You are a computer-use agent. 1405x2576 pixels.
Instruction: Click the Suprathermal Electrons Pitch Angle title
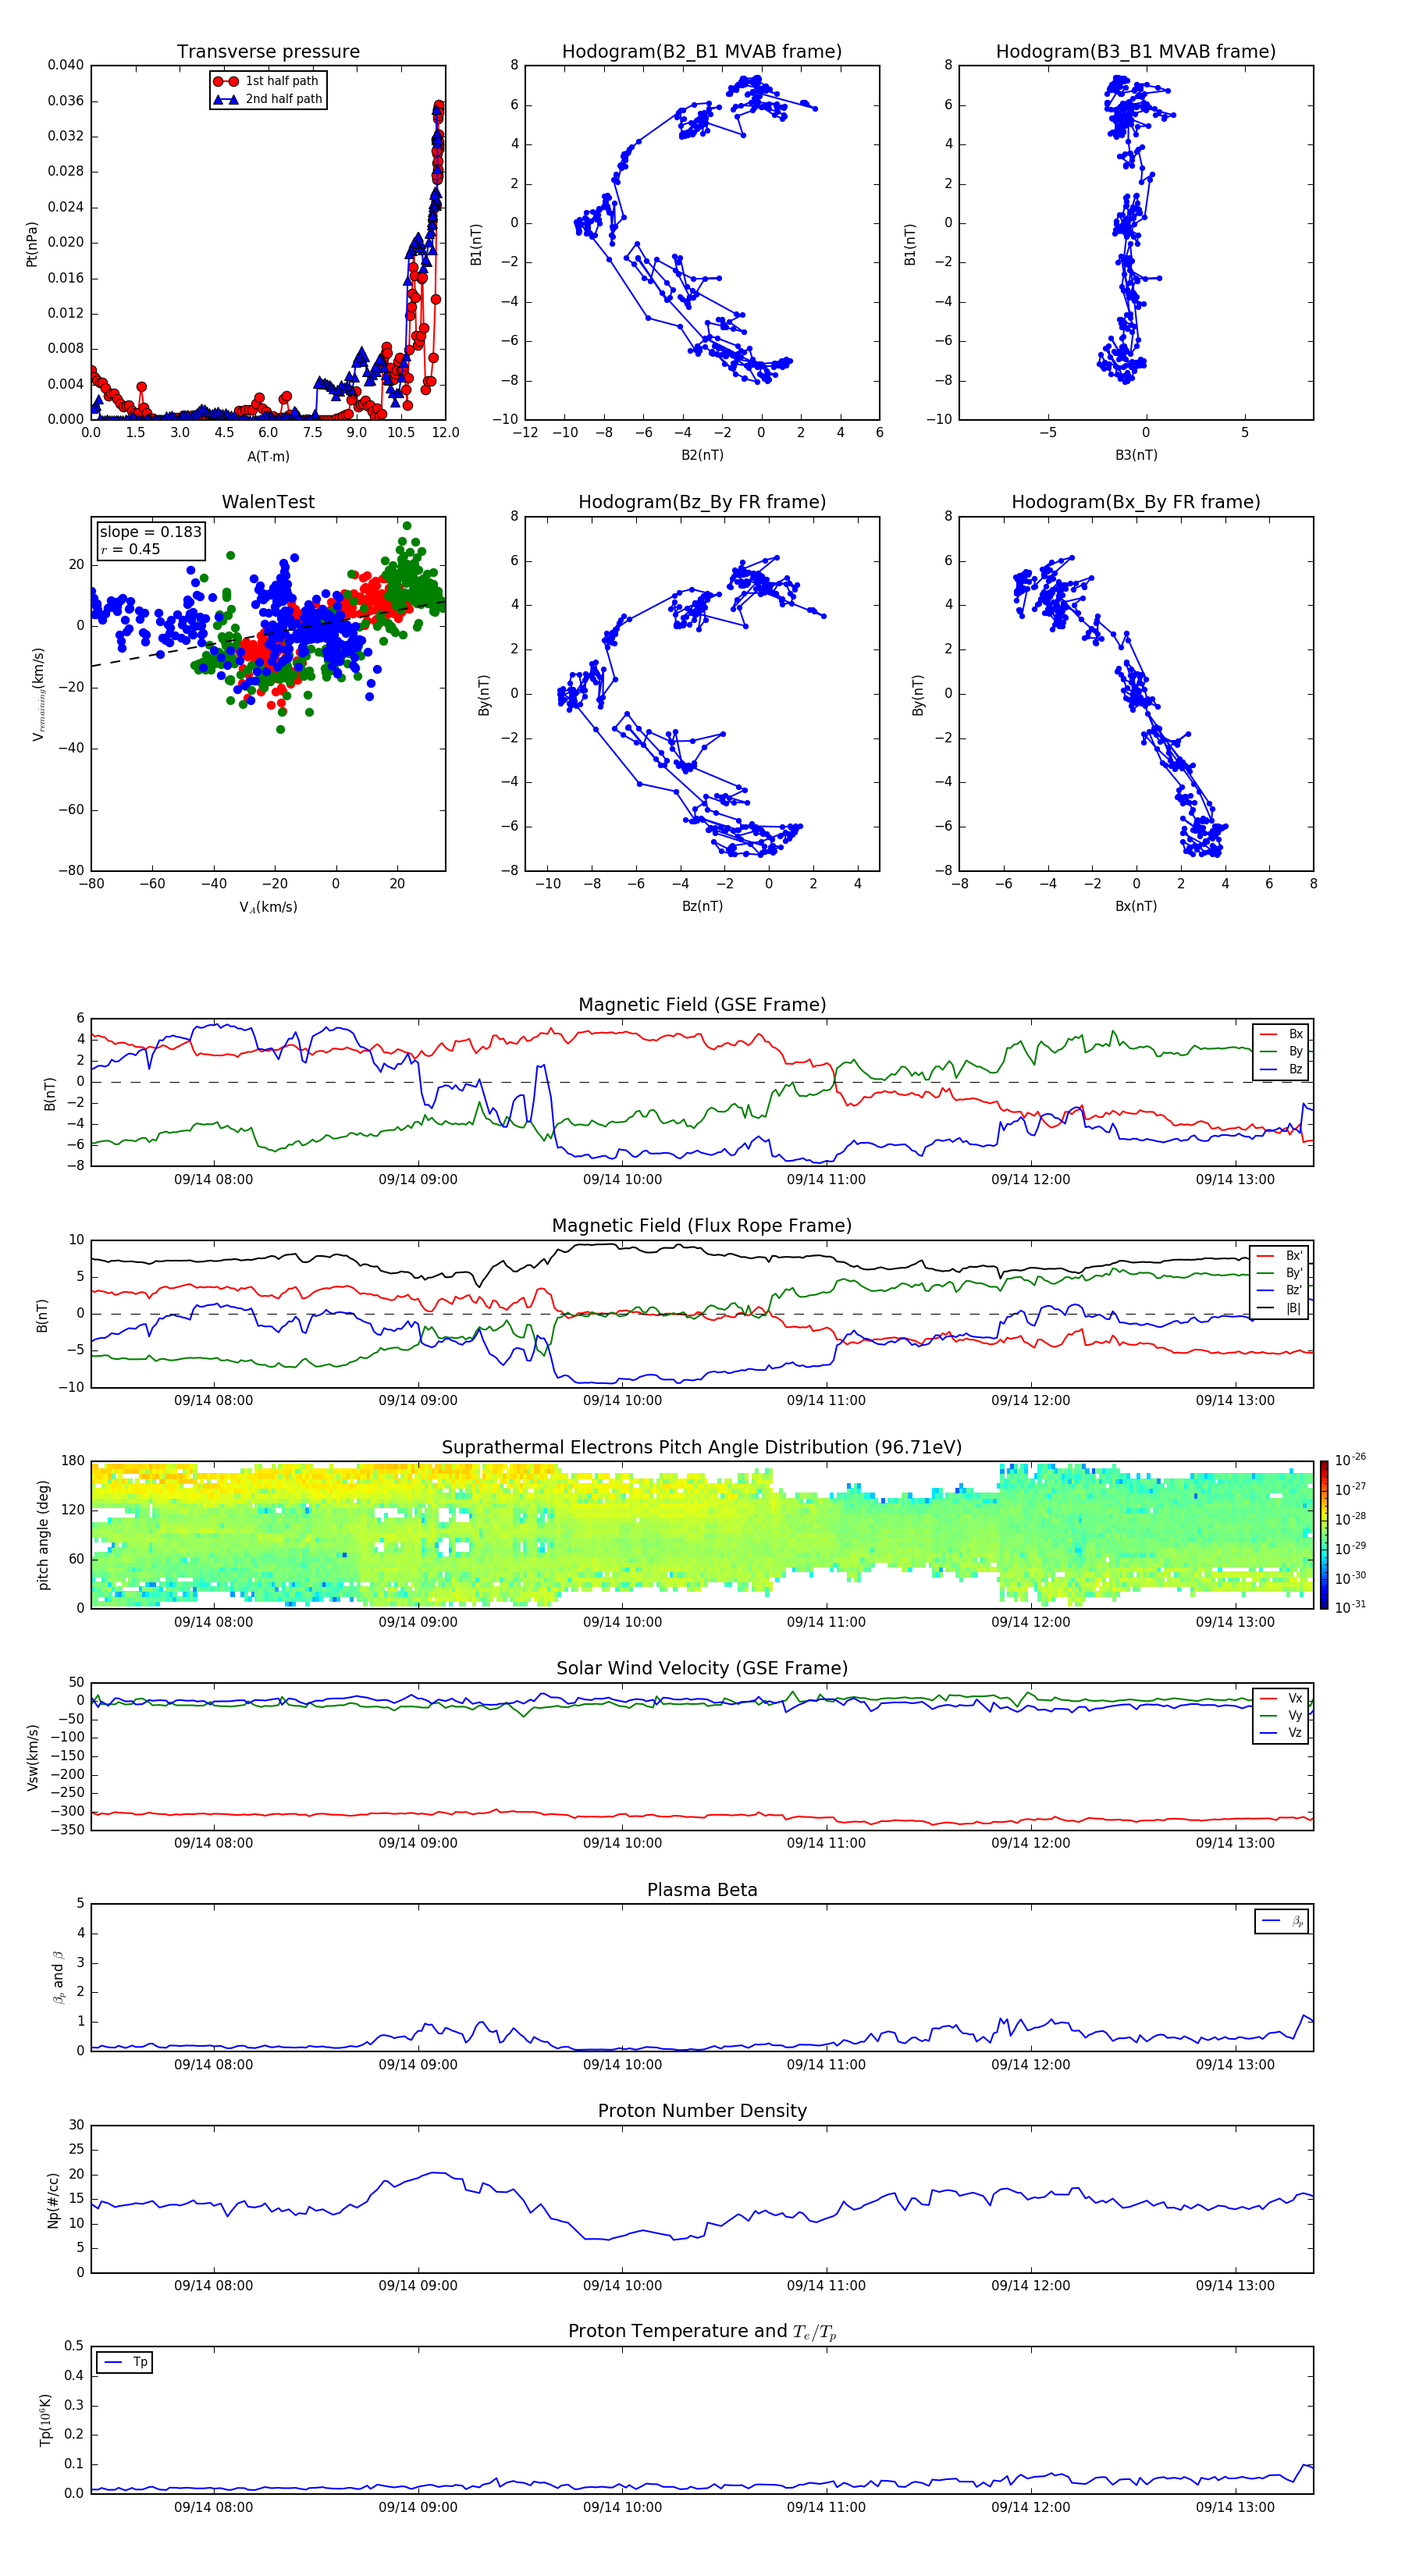pos(702,1448)
